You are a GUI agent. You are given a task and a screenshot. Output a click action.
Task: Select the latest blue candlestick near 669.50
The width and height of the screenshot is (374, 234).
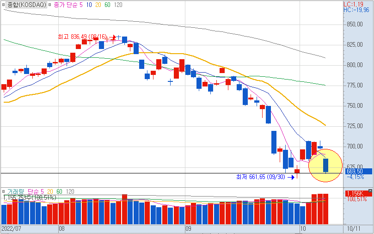326,165
